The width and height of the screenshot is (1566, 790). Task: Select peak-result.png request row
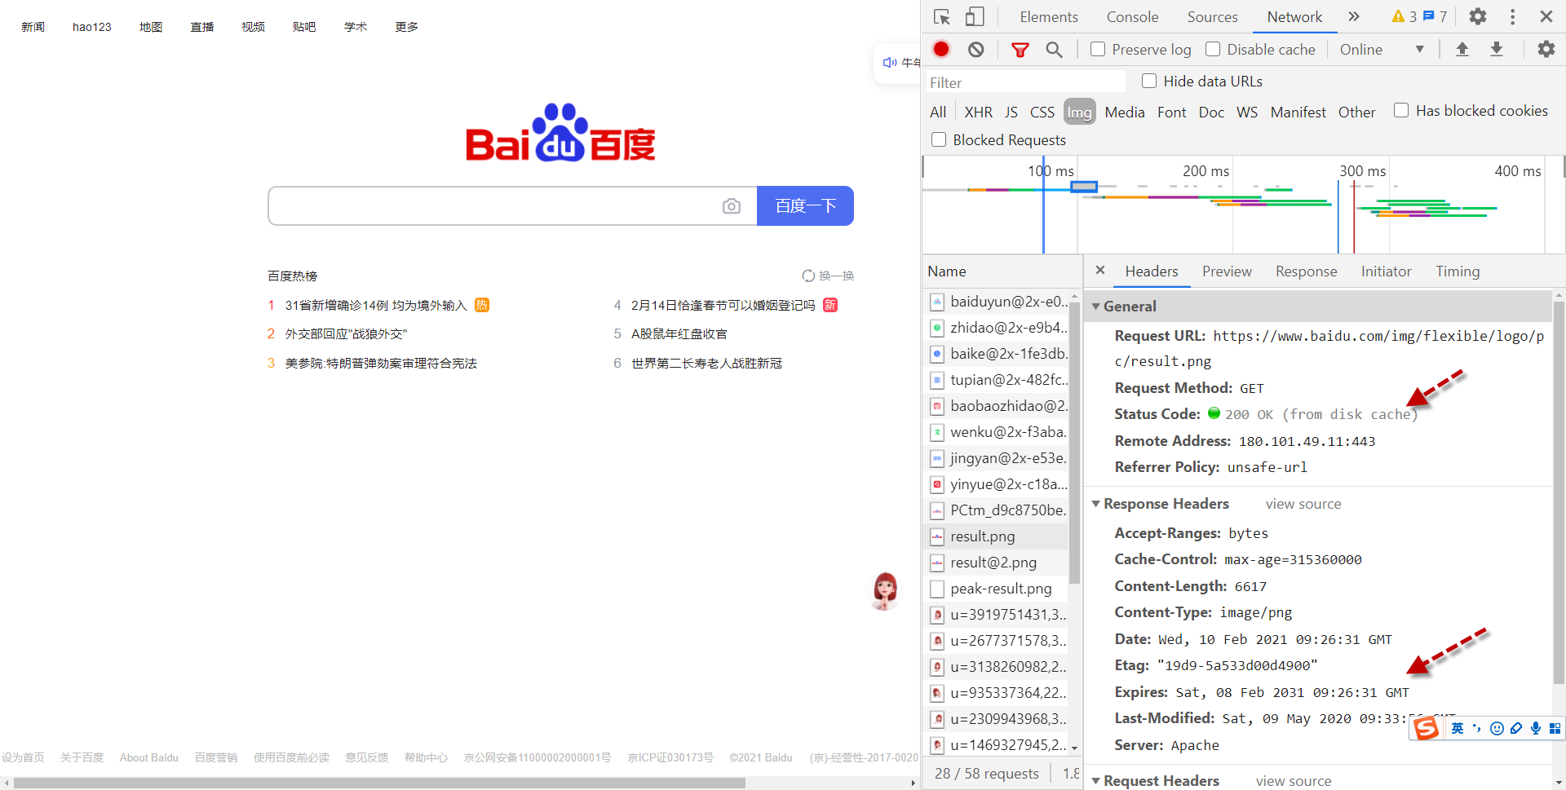click(996, 589)
